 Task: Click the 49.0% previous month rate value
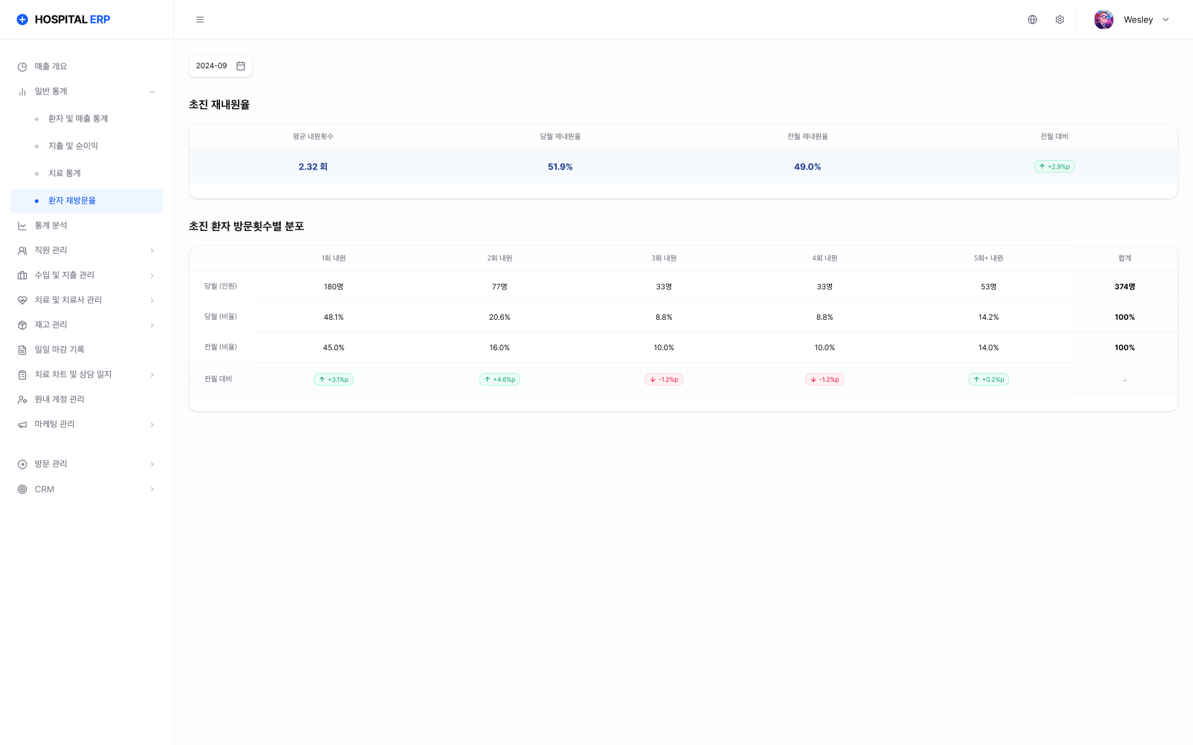coord(807,166)
